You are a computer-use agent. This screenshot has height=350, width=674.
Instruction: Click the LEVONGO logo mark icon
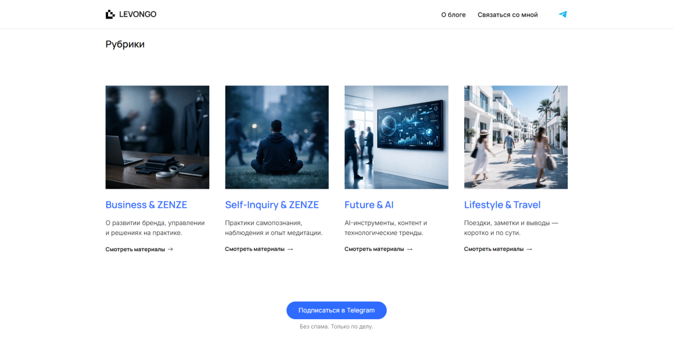(x=110, y=15)
